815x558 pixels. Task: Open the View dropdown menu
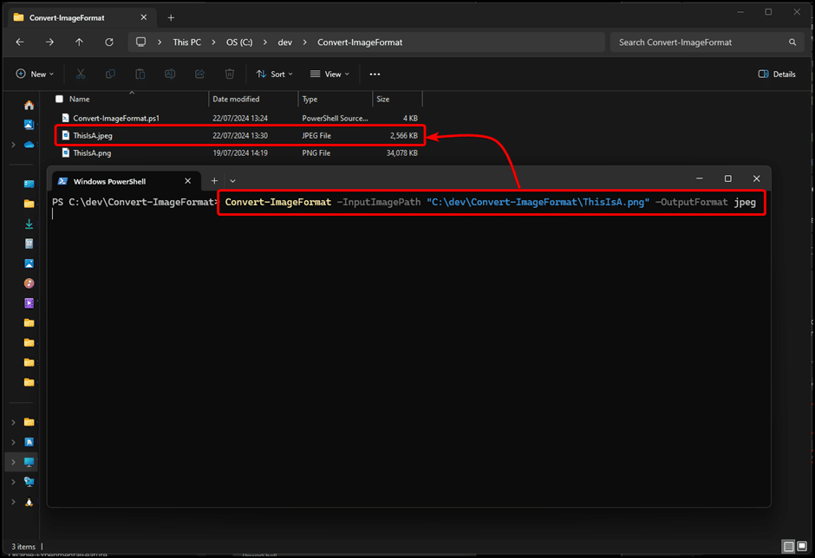pyautogui.click(x=329, y=75)
